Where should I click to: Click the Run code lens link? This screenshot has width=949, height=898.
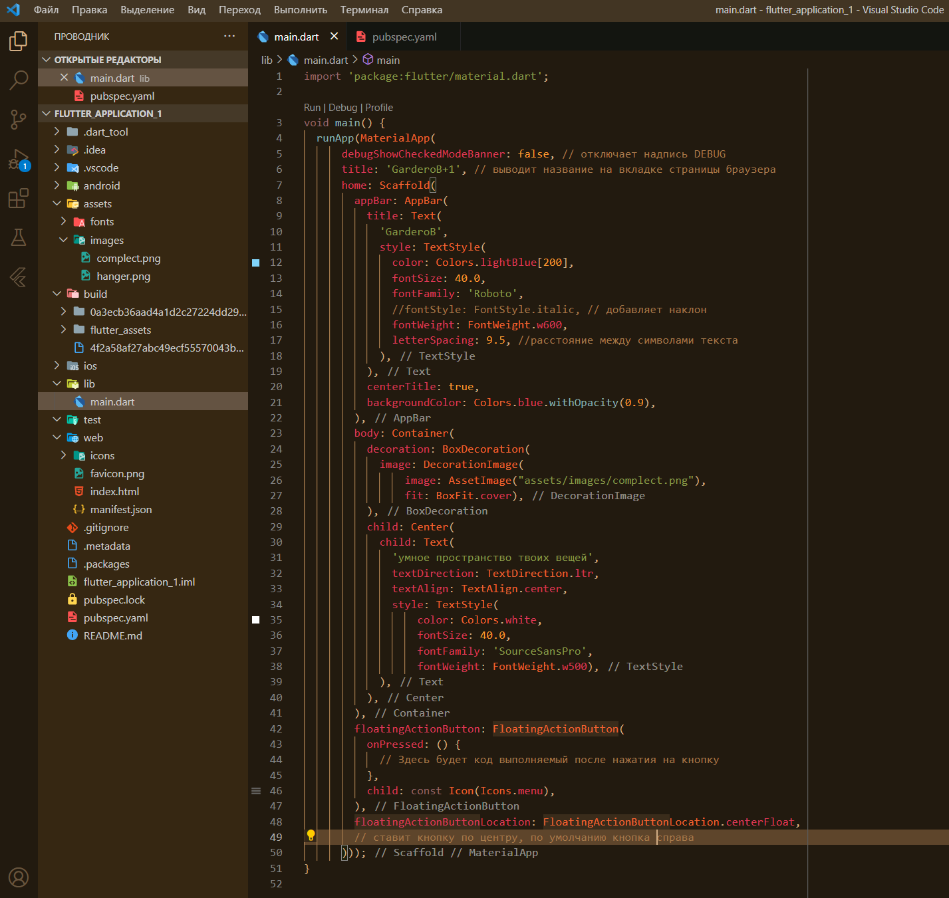point(312,108)
